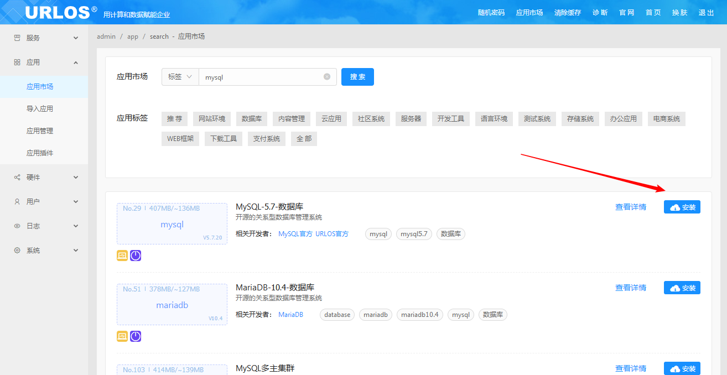Image resolution: width=727 pixels, height=375 pixels.
Task: Open 查看详情 for MariaDB-10.4-数据库
Action: coord(631,288)
